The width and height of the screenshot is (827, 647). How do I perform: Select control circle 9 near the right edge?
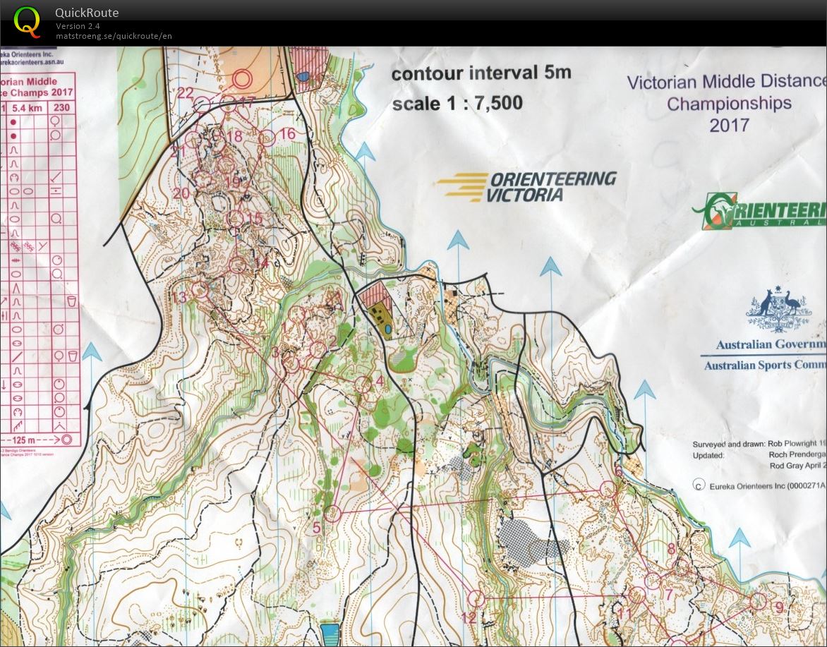[758, 601]
